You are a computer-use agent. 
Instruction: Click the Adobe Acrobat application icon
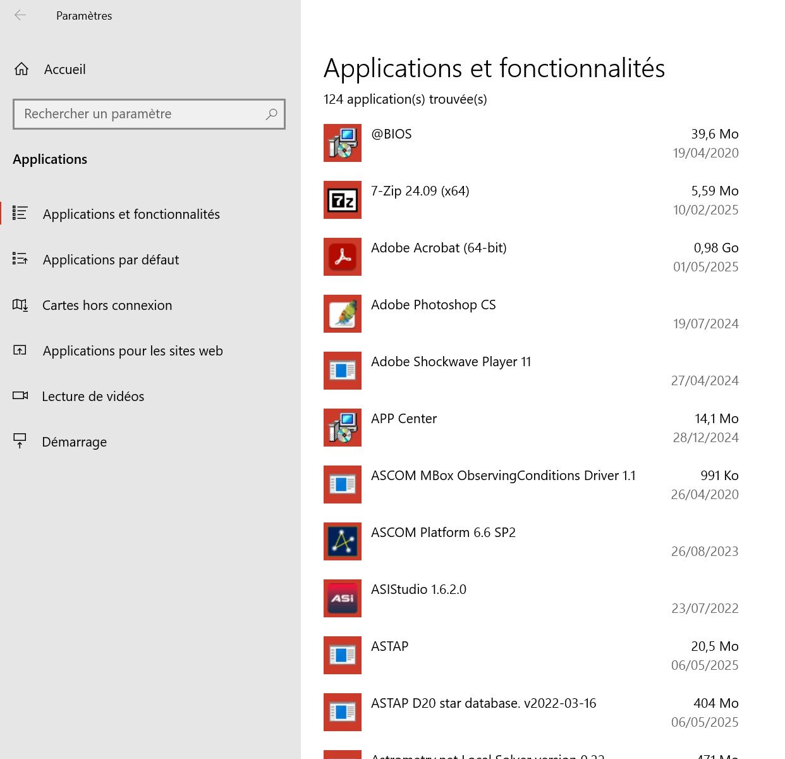point(343,257)
